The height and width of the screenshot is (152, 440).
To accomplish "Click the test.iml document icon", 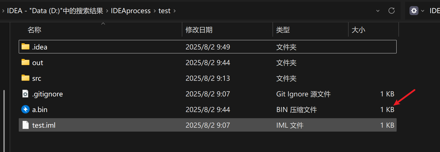I will click(x=25, y=125).
